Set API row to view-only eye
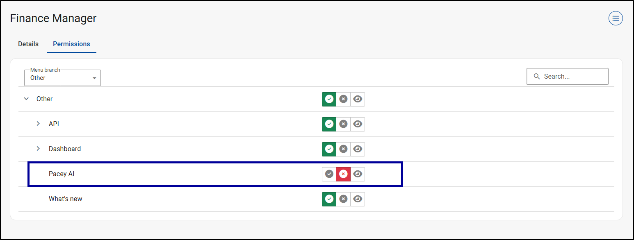Viewport: 634px width, 240px height. [358, 124]
